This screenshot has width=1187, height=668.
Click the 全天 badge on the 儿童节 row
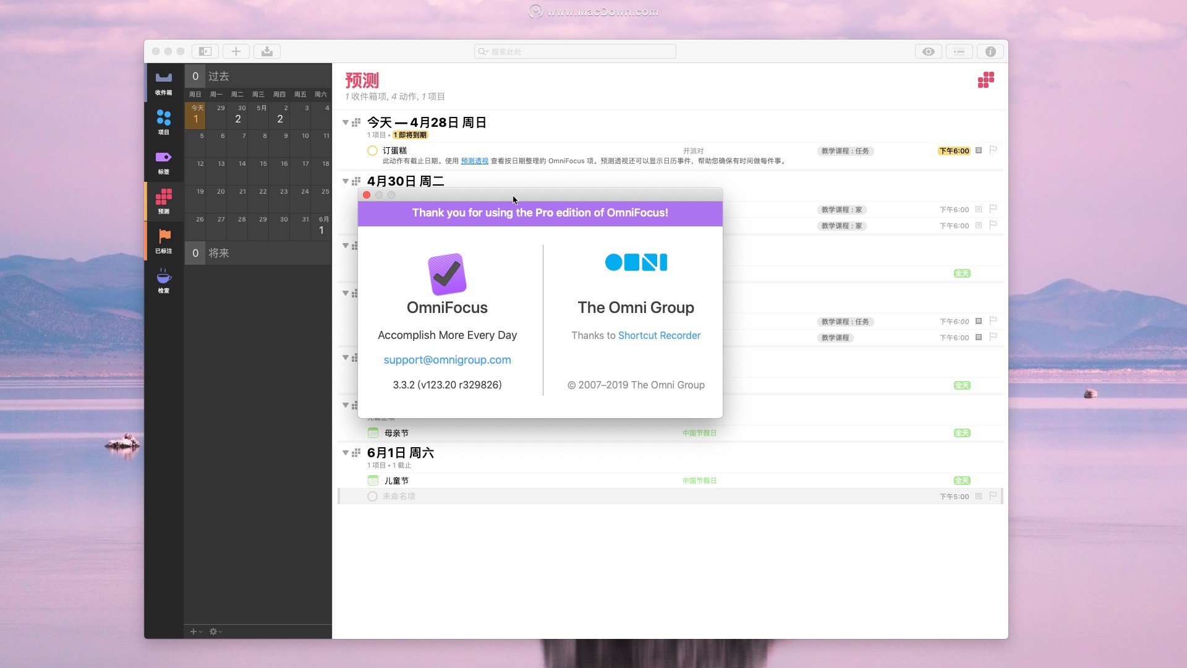(x=962, y=481)
